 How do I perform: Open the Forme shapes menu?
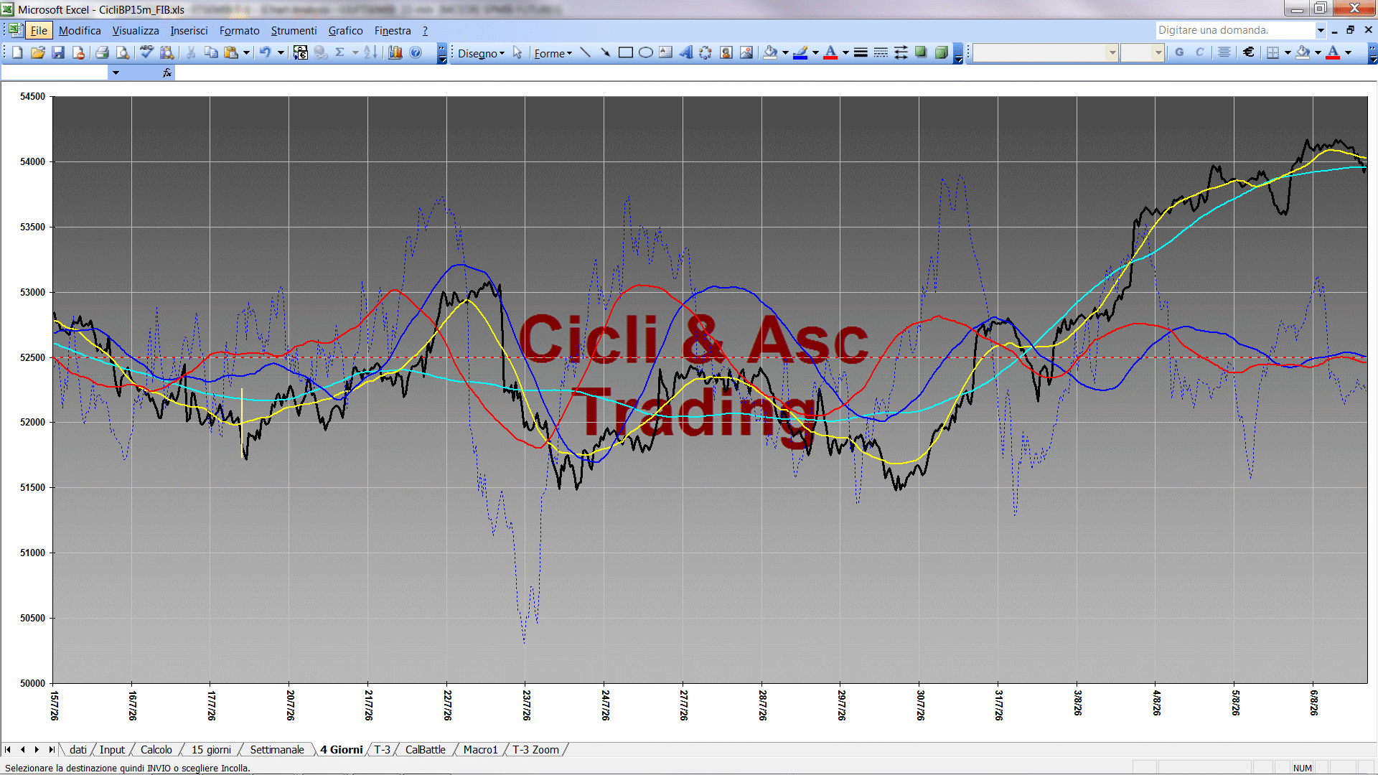pyautogui.click(x=553, y=53)
